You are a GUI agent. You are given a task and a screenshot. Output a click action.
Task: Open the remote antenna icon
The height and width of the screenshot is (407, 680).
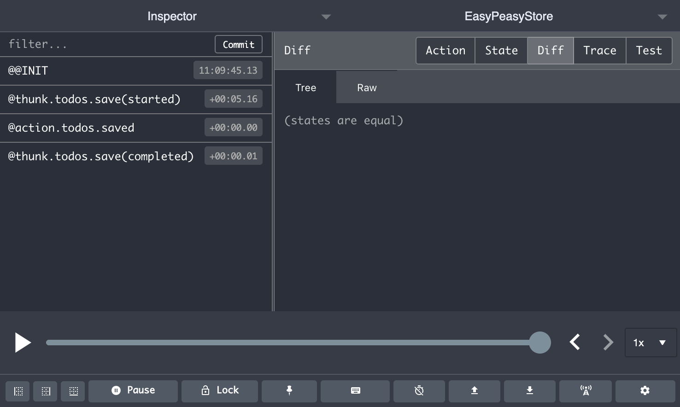(x=586, y=391)
